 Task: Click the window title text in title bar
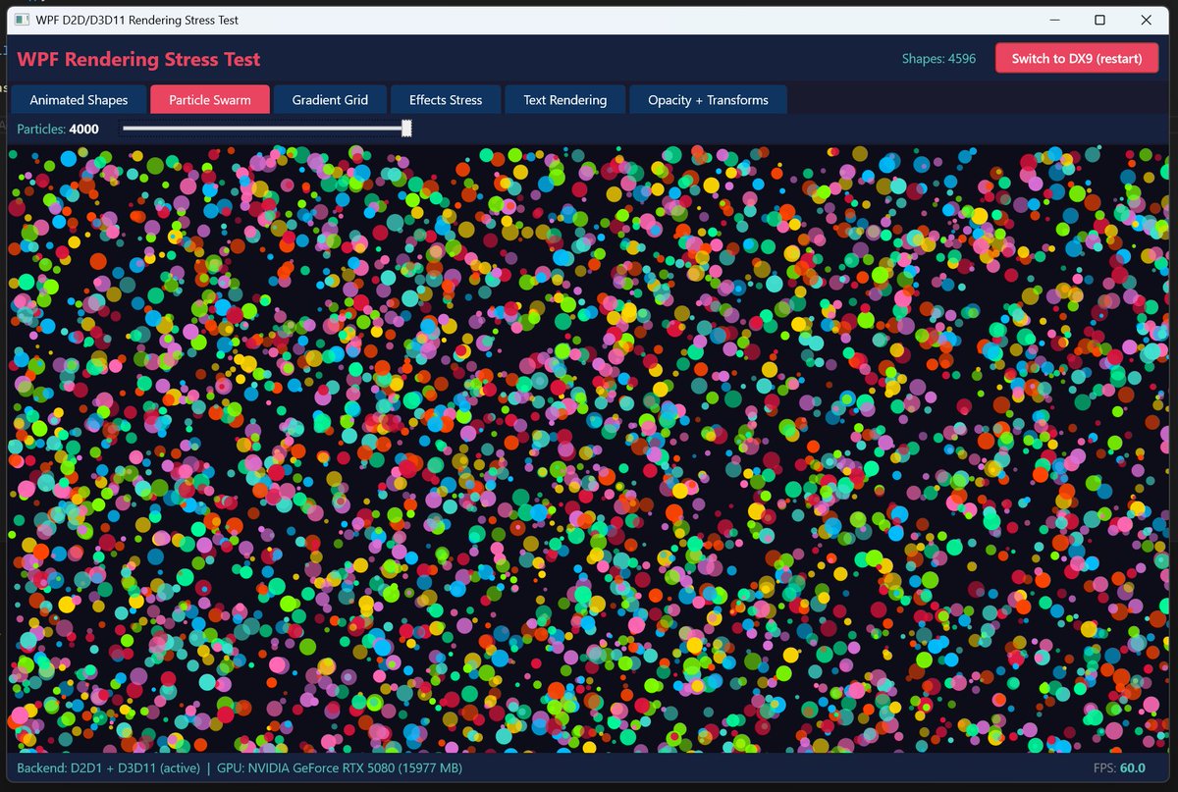[x=136, y=20]
